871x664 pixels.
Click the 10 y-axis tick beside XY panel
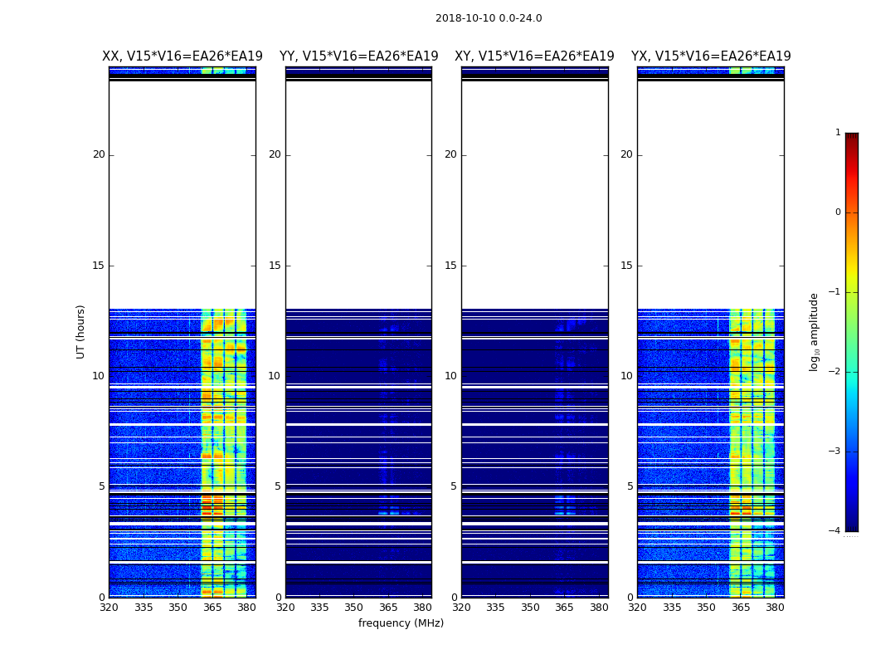(x=450, y=376)
